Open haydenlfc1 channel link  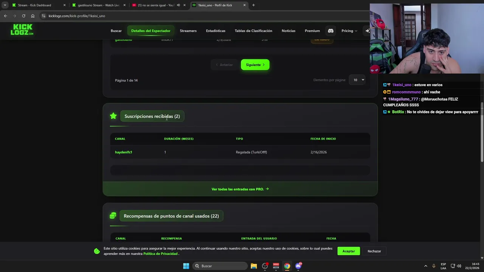click(124, 152)
